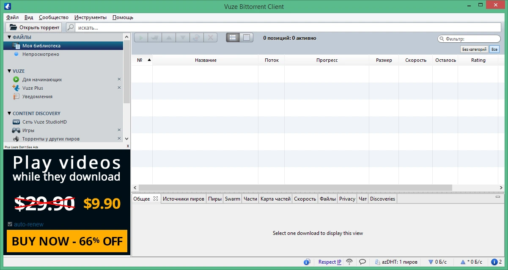Switch to the Пиры tab
508x270 pixels.
tap(215, 199)
